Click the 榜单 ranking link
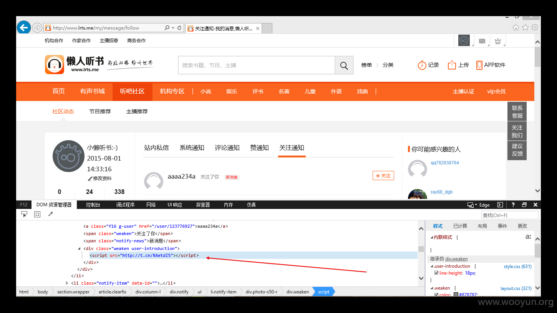 pos(366,65)
